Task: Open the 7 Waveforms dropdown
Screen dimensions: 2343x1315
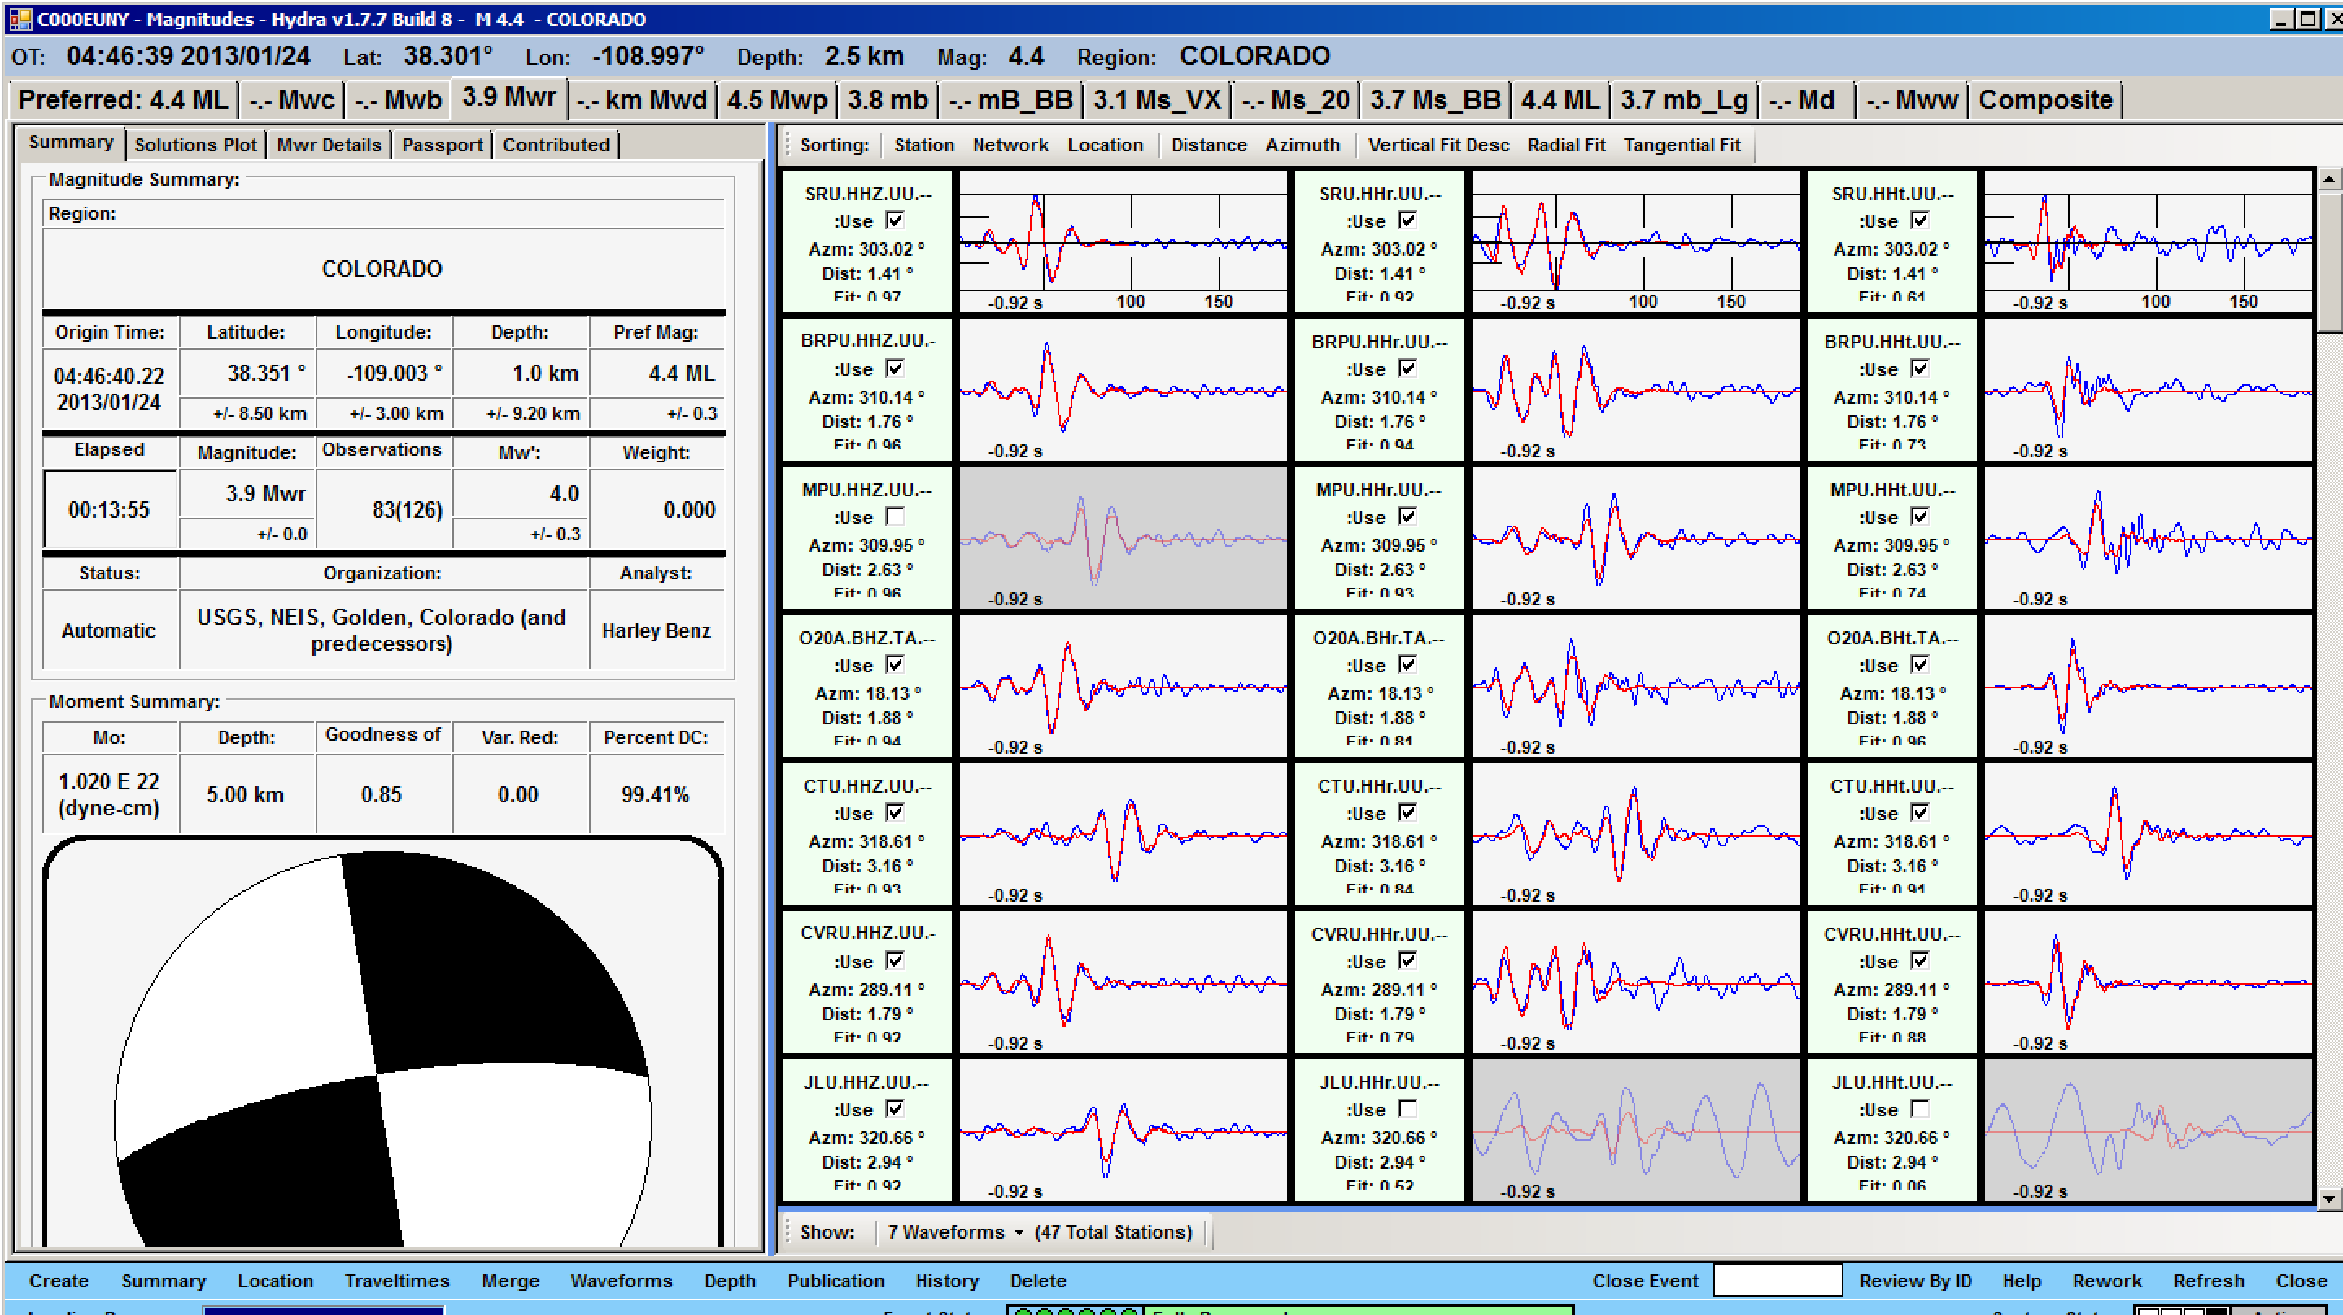Action: pyautogui.click(x=954, y=1231)
